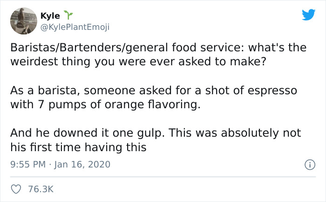This screenshot has width=326, height=202.
Task: Click the seedling emoji beside Kyle
Action: coord(68,15)
